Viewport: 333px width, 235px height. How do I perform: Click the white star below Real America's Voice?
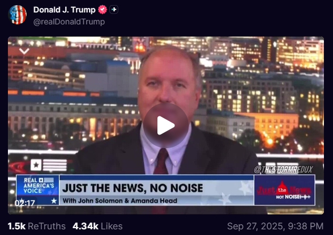[x=54, y=201]
